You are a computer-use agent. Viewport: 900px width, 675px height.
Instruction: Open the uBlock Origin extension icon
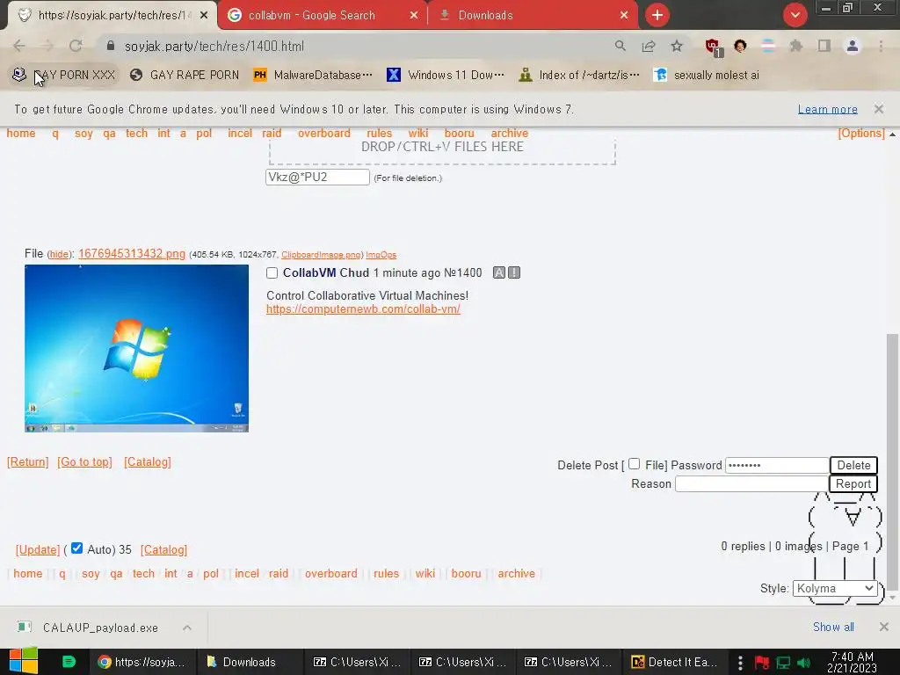pyautogui.click(x=713, y=47)
